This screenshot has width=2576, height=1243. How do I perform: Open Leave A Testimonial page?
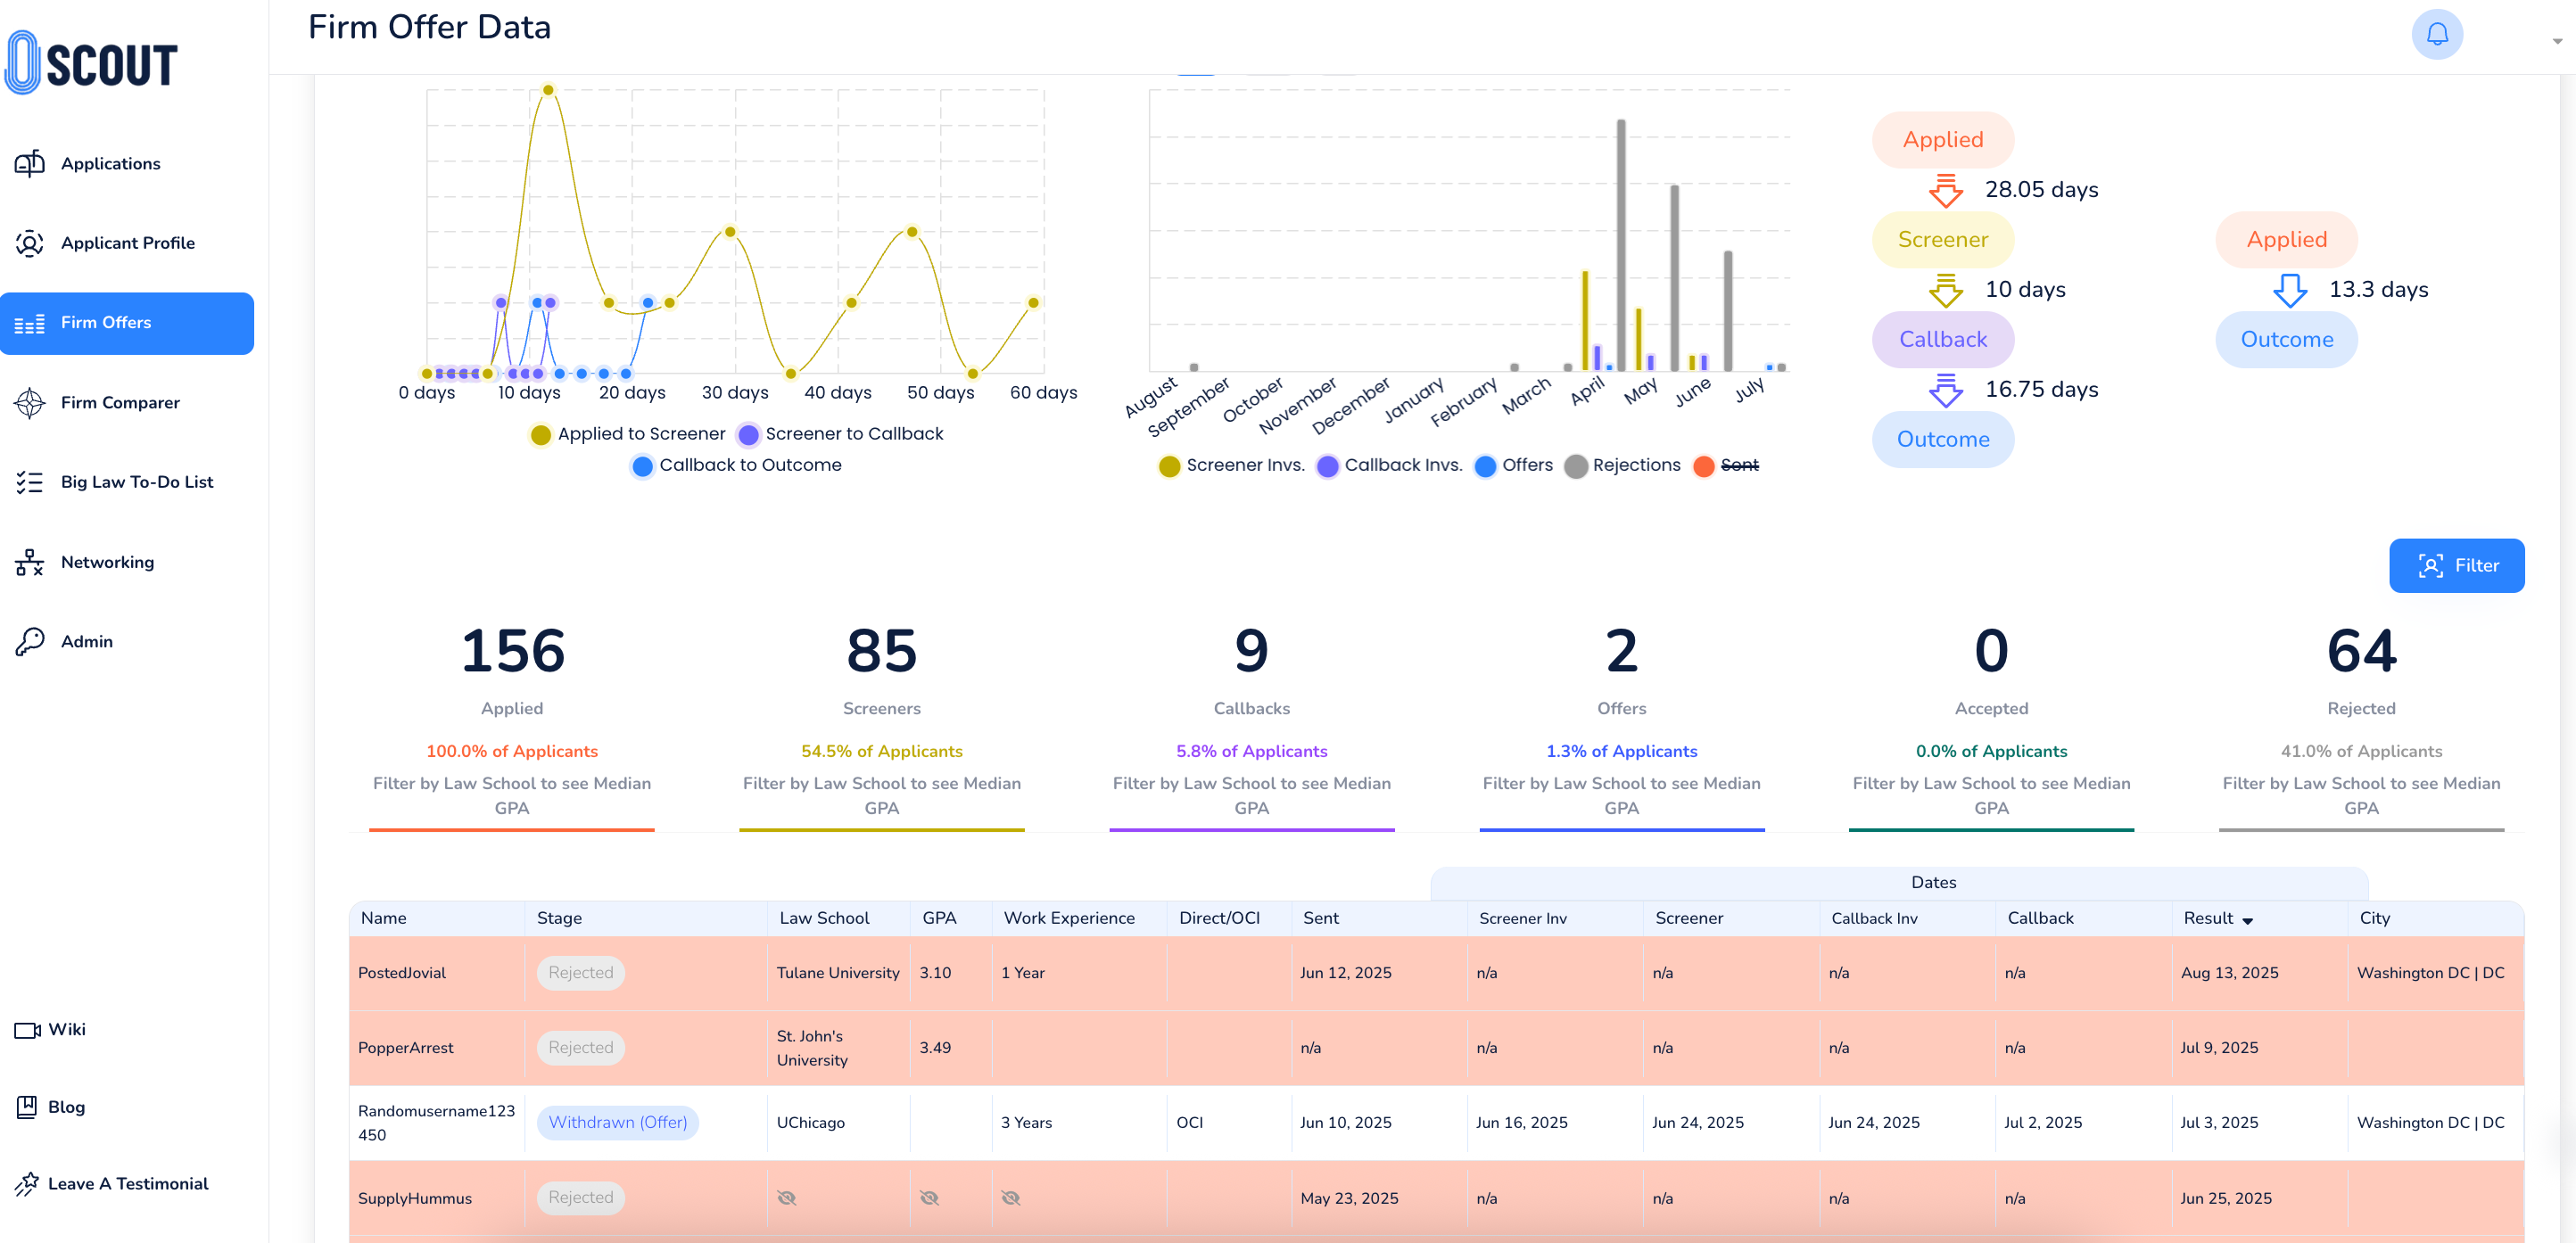pyautogui.click(x=127, y=1184)
